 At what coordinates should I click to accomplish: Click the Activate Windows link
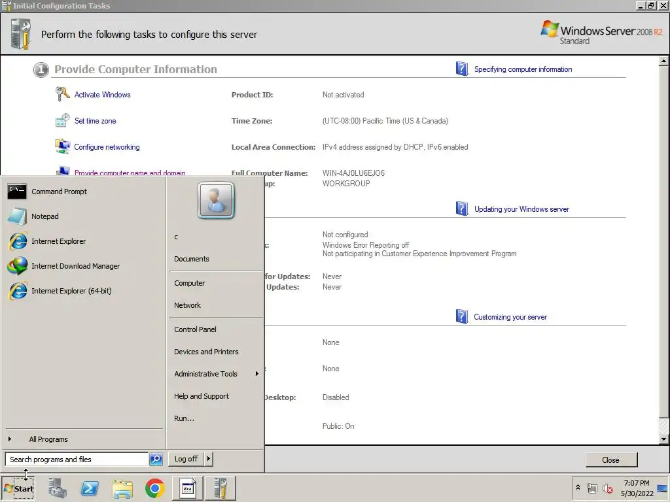pos(103,95)
